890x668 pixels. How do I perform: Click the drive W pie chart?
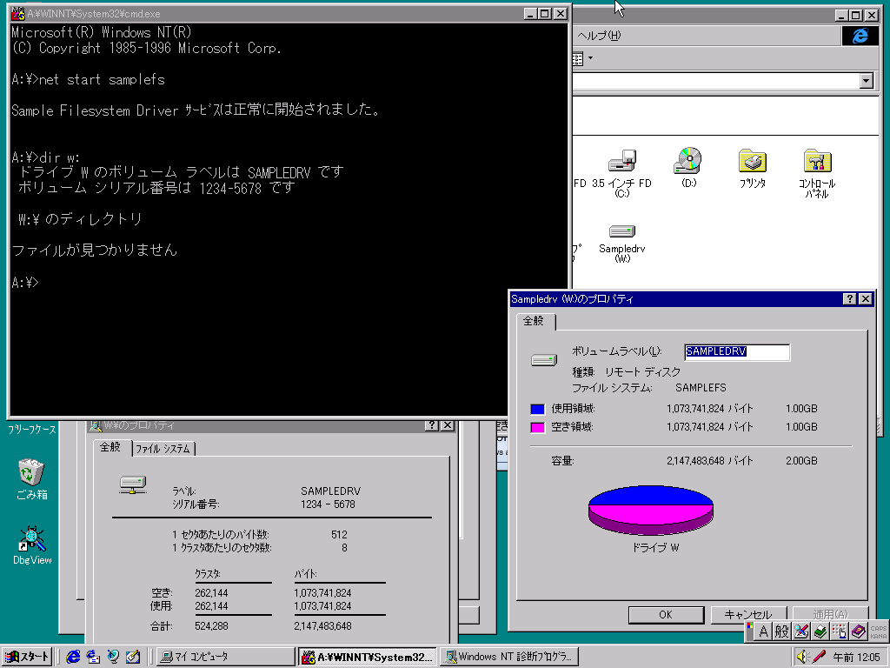click(x=650, y=510)
